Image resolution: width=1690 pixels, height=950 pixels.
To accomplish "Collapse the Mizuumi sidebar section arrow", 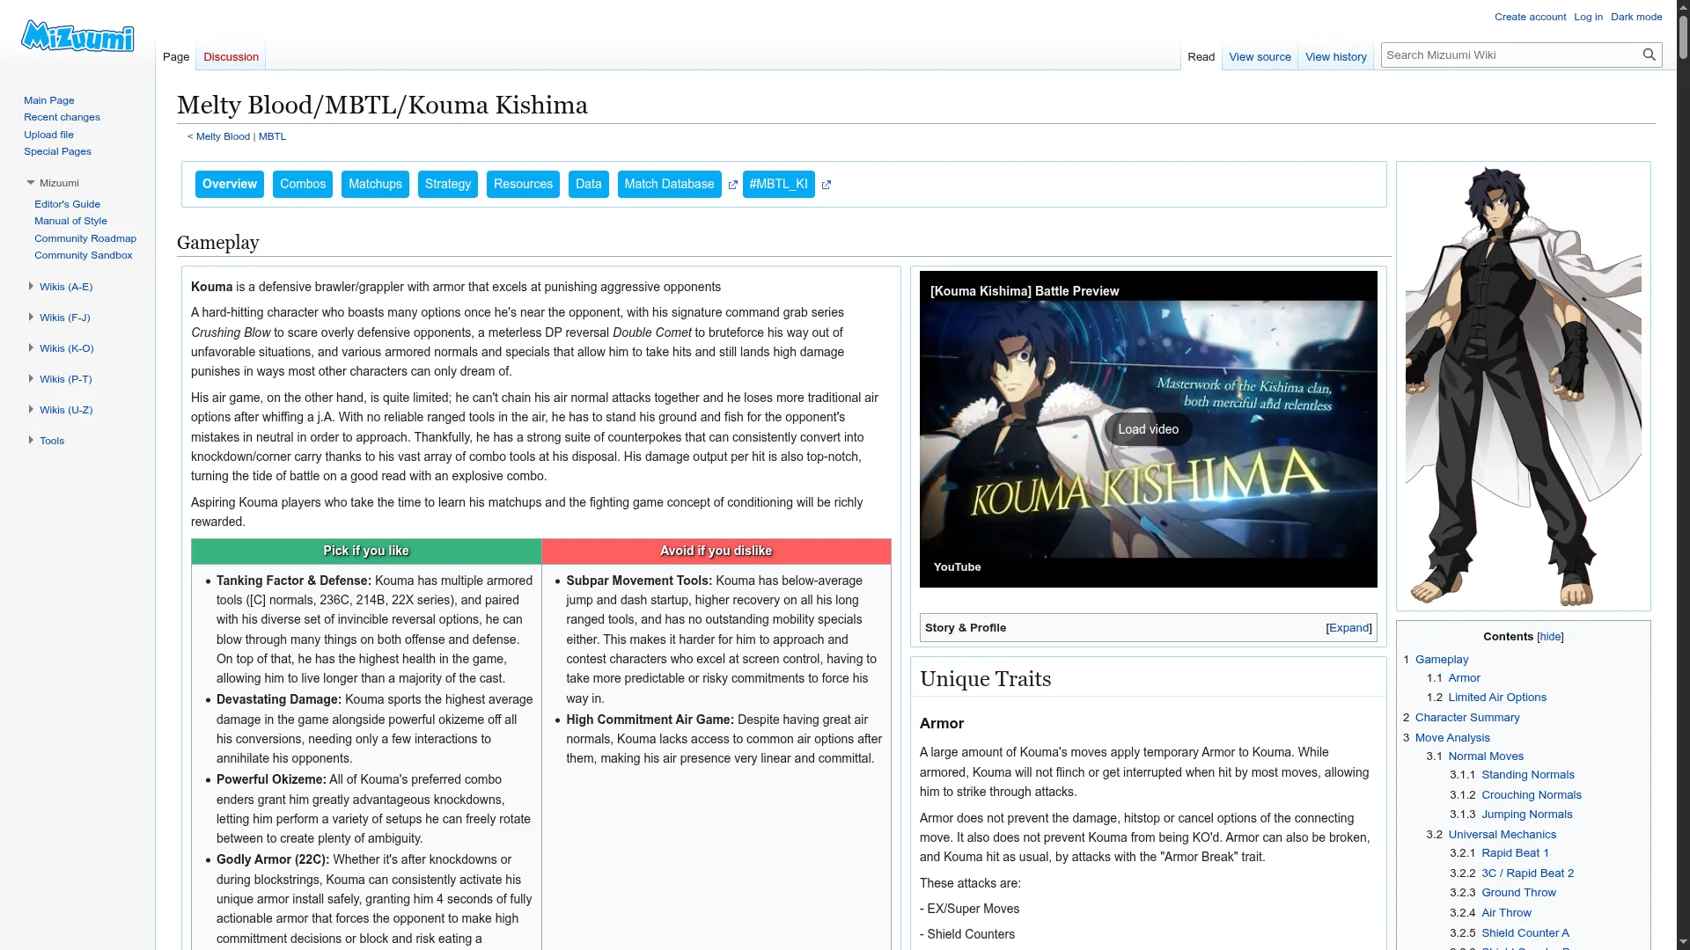I will tap(31, 183).
